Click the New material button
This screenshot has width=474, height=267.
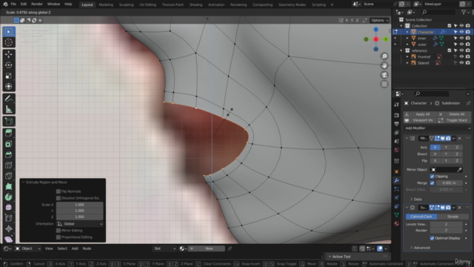tap(209, 248)
